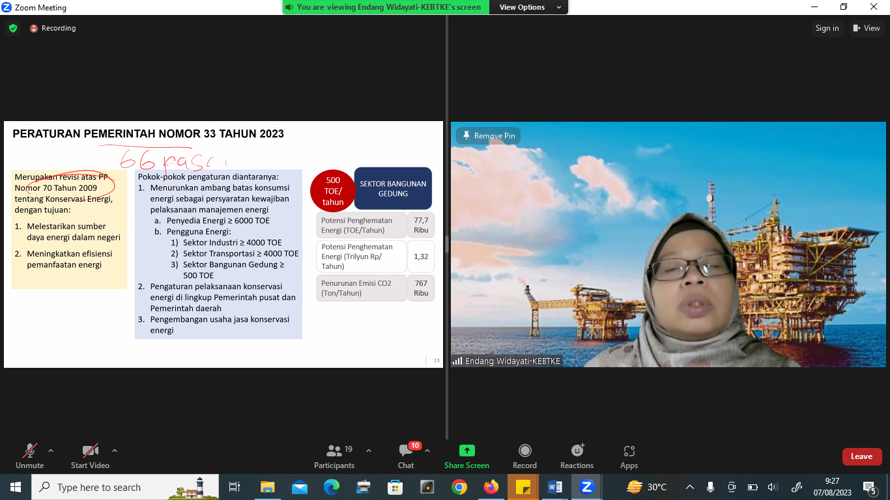Screen dimensions: 890x500
Task: Start Video to turn camera on
Action: click(x=90, y=456)
